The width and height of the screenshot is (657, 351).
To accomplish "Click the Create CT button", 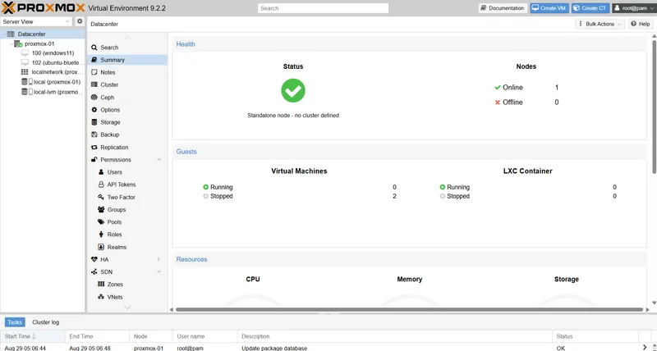I will pyautogui.click(x=590, y=8).
